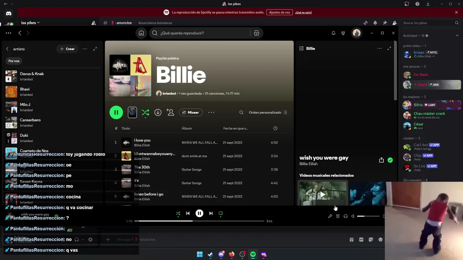Open Mixear options
This screenshot has width=463, height=260.
[191, 112]
